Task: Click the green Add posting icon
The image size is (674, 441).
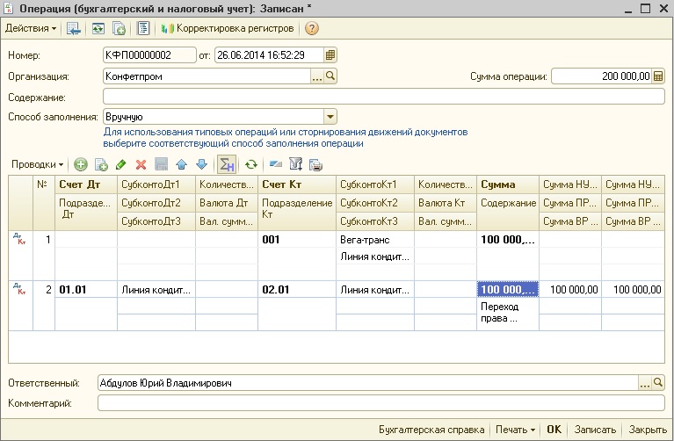Action: coord(81,164)
